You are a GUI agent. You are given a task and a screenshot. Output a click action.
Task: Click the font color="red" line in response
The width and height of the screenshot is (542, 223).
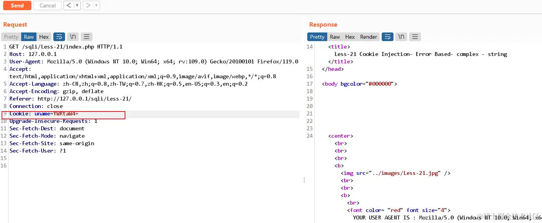(399, 210)
